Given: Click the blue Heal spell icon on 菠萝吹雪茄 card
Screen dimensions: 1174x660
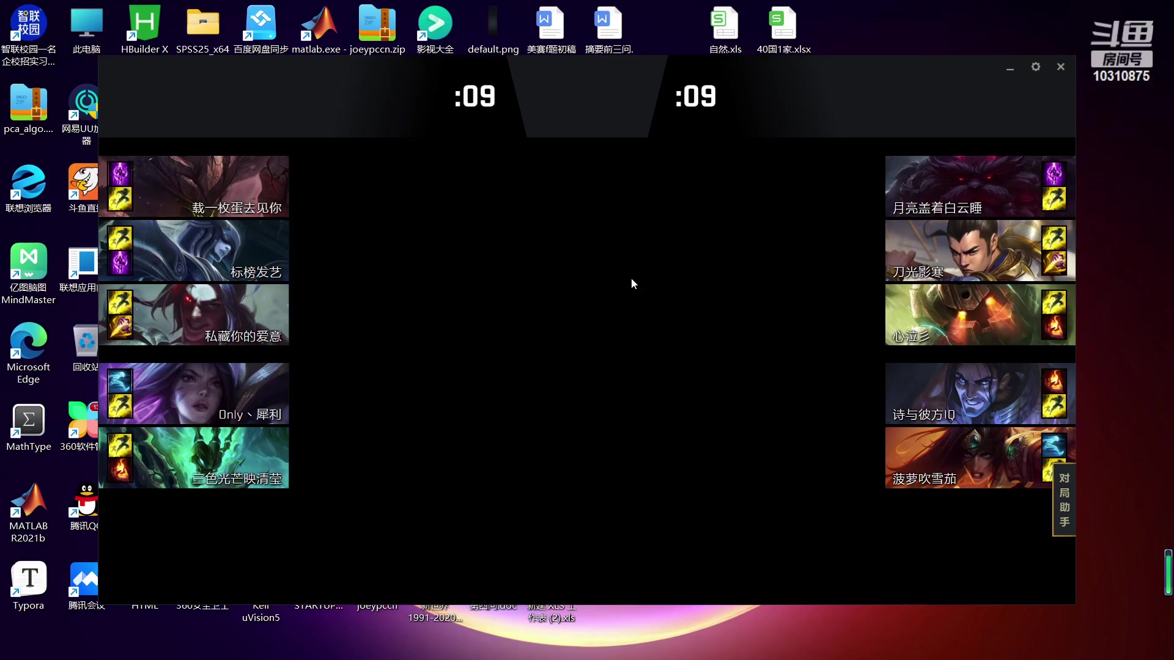Looking at the screenshot, I should (x=1054, y=445).
